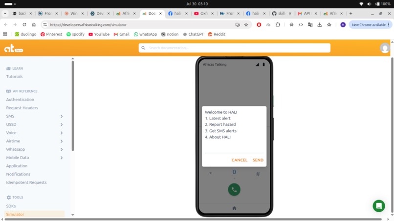Open Idempotent Requests in sidebar
Viewport: 394px width, 221px height.
point(26,182)
